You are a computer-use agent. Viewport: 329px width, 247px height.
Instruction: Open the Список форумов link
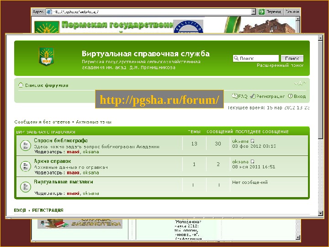click(x=47, y=85)
